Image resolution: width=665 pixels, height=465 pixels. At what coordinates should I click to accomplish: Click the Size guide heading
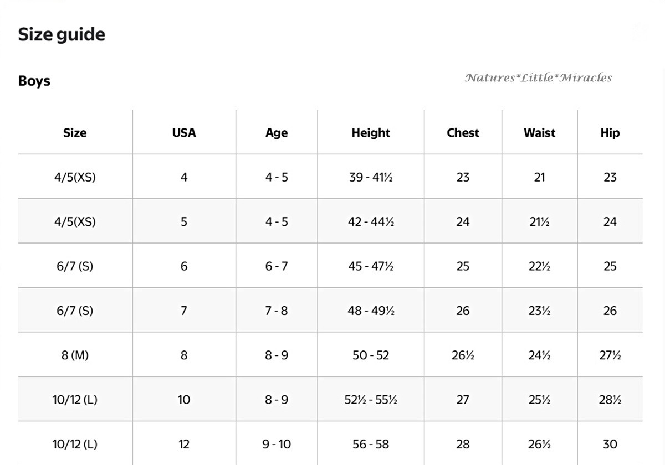62,34
